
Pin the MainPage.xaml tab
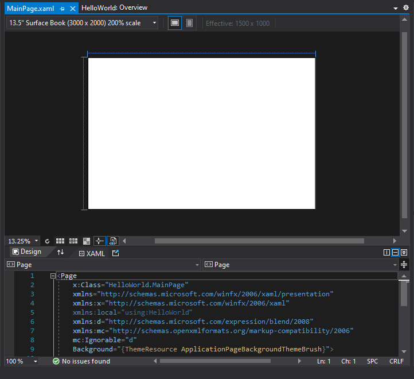click(62, 9)
